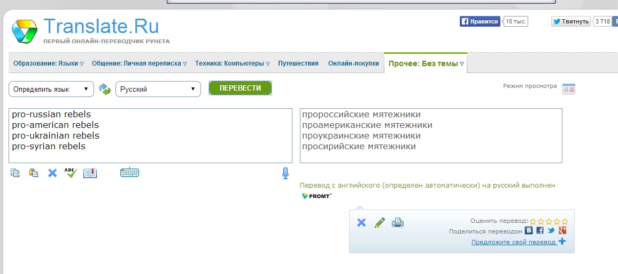Activate the microphone voice input icon
Screen dimensions: 618x274
(x=286, y=173)
